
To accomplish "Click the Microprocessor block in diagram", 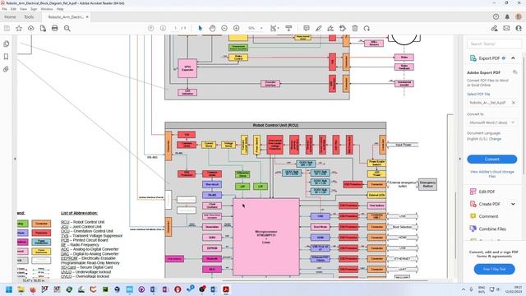I will click(266, 237).
